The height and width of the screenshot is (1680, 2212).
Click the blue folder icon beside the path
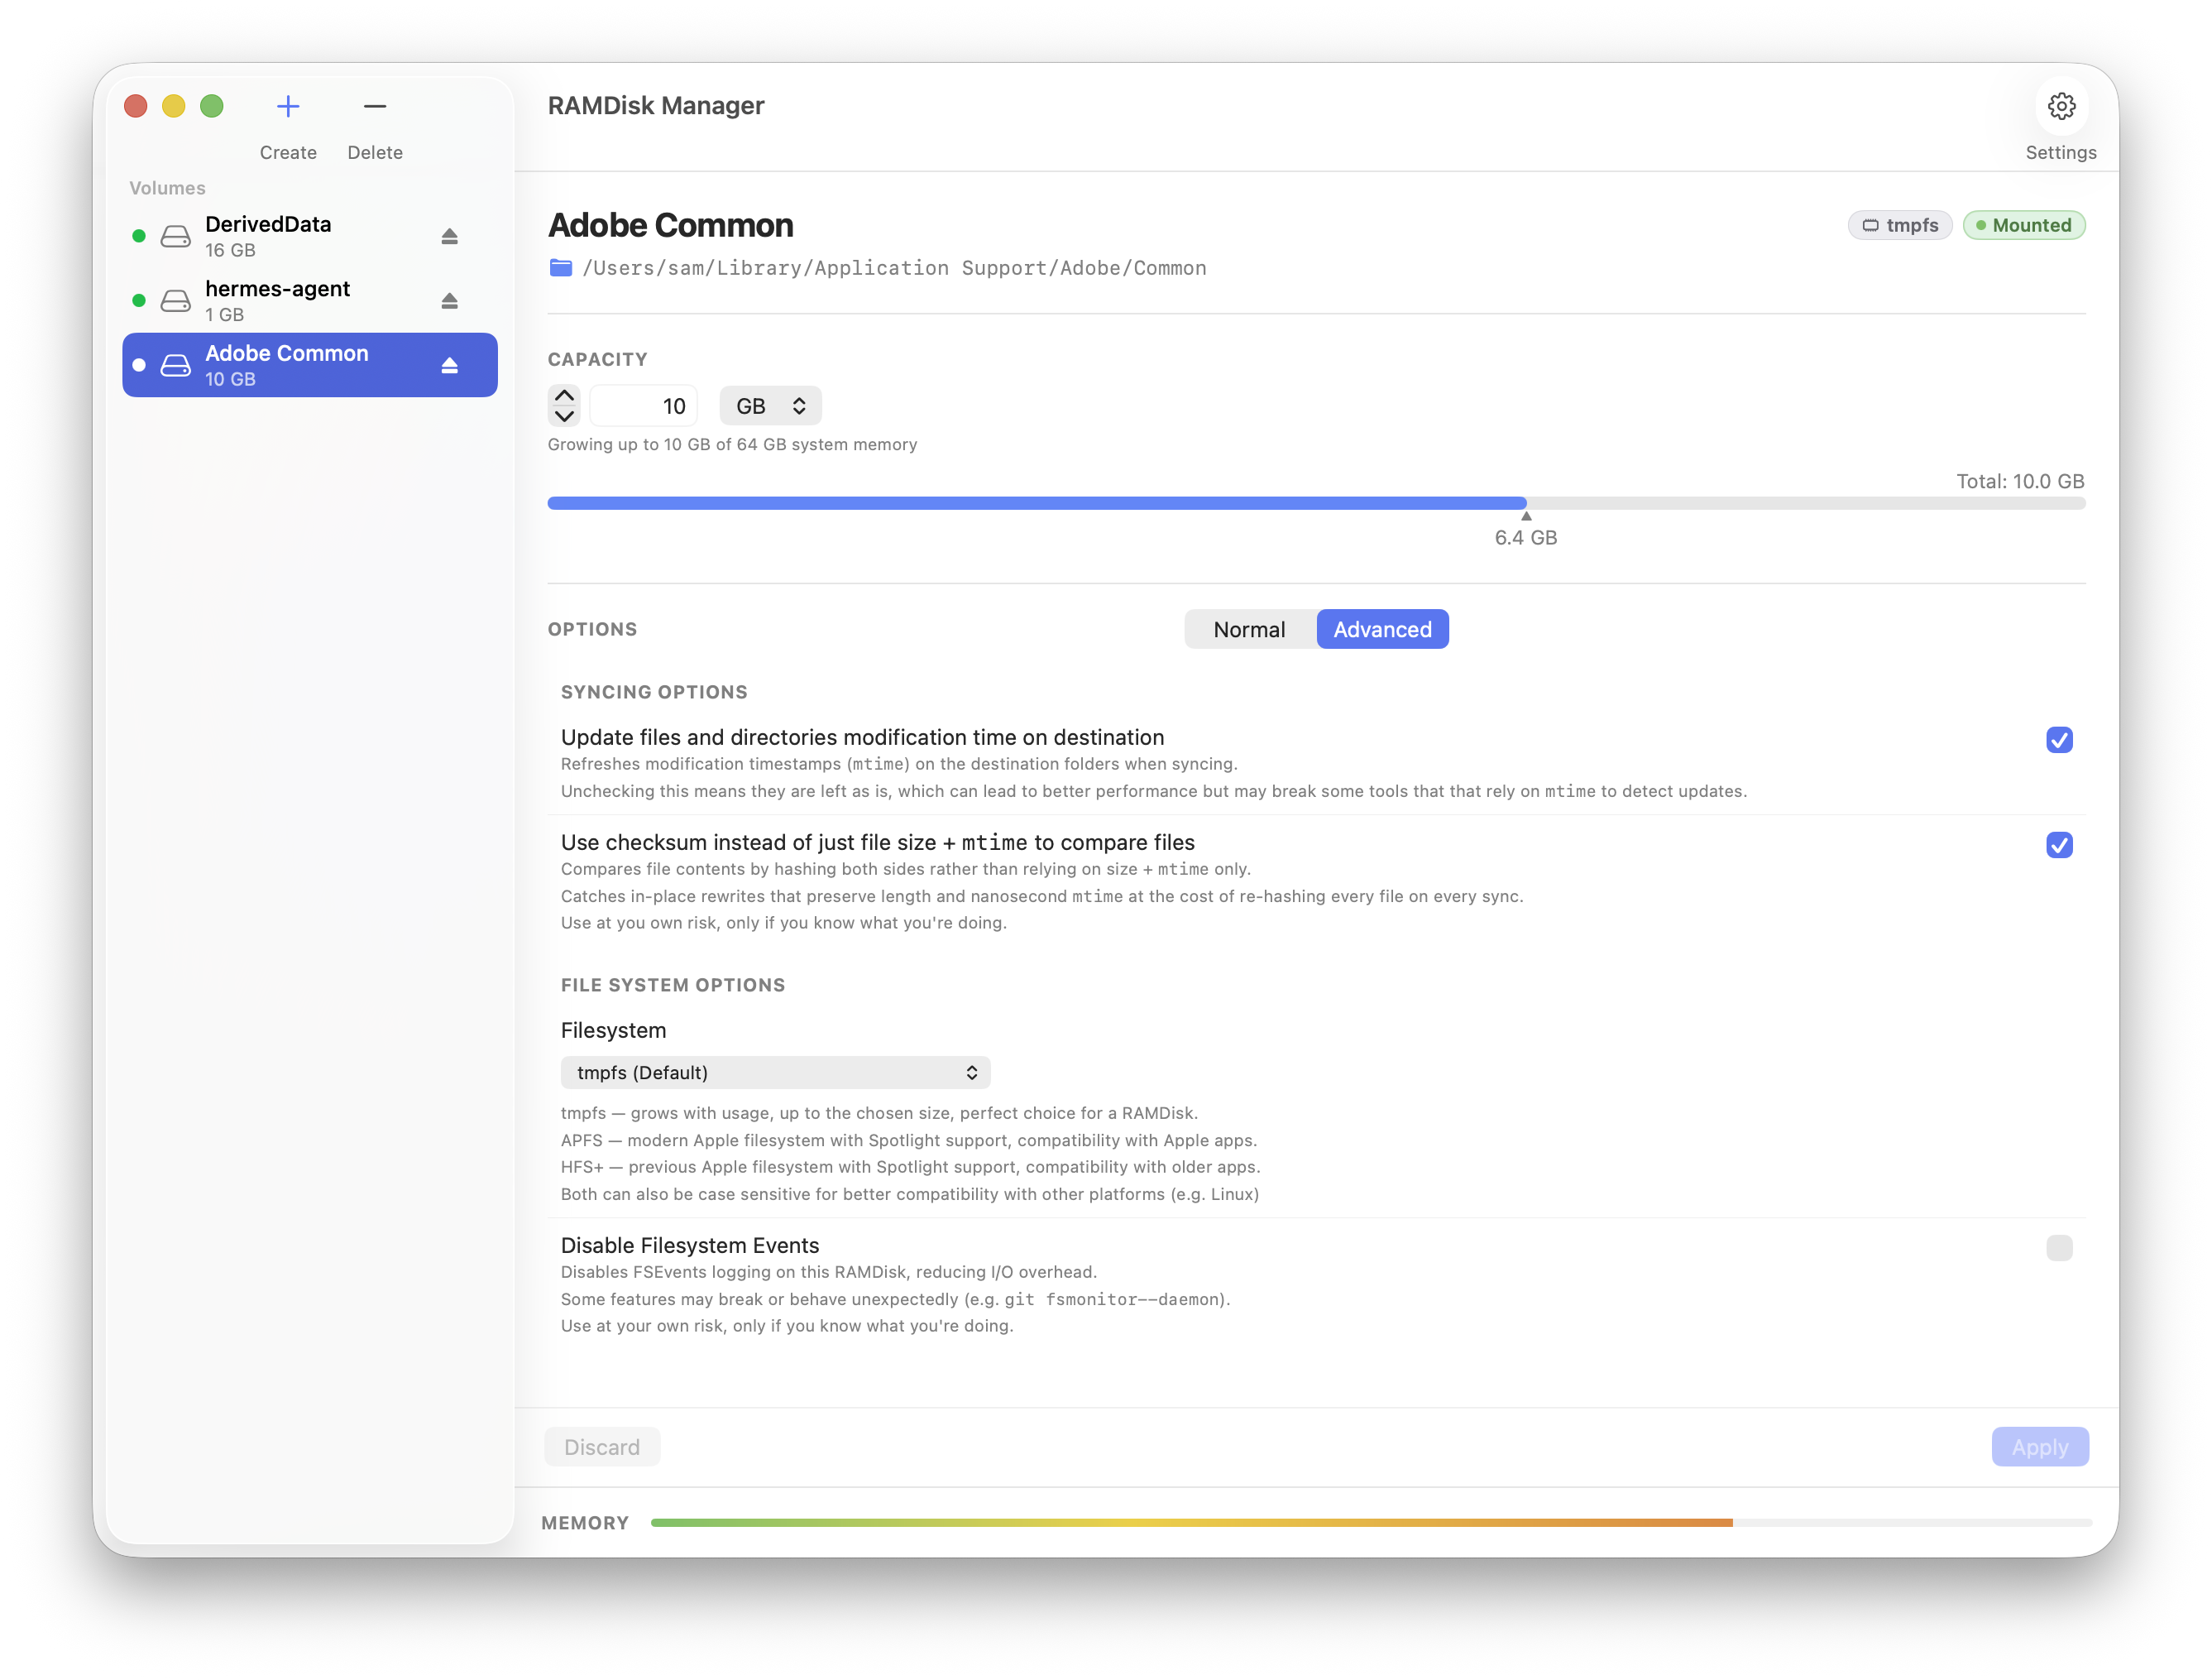click(561, 267)
